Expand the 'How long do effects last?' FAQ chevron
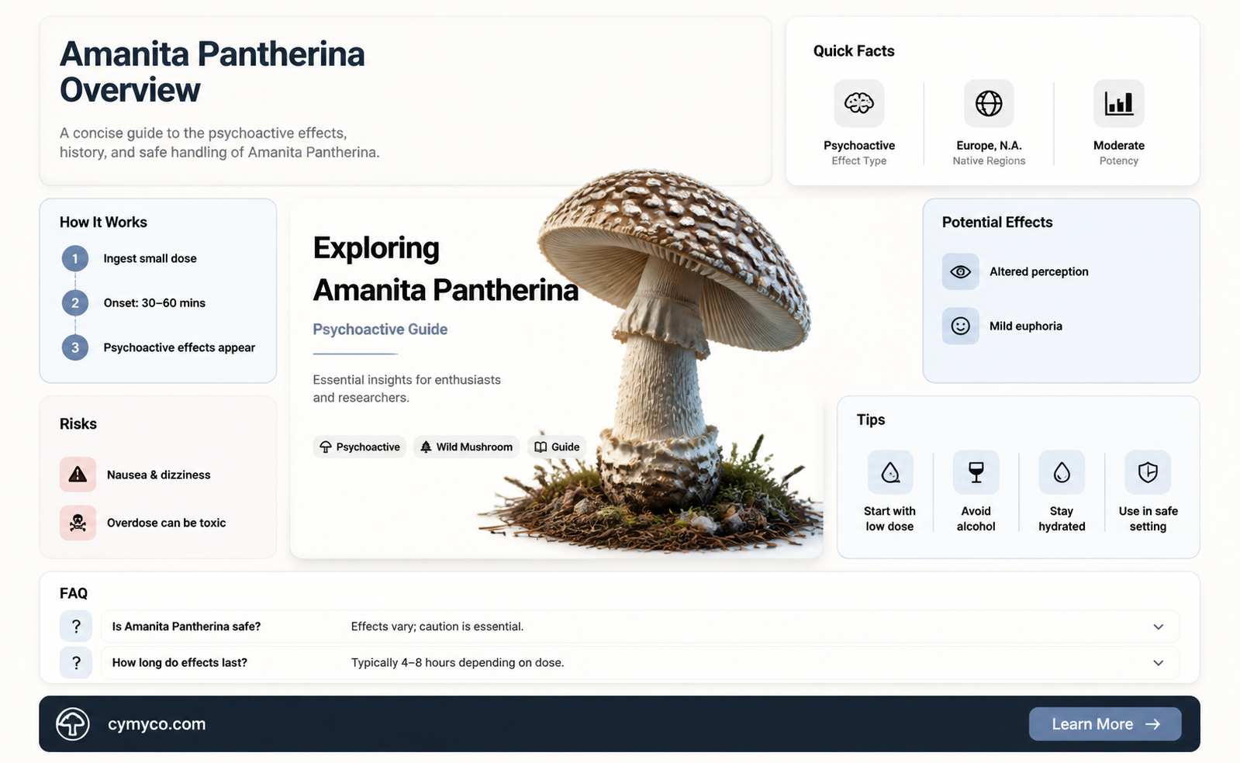1240x763 pixels. pyautogui.click(x=1158, y=663)
